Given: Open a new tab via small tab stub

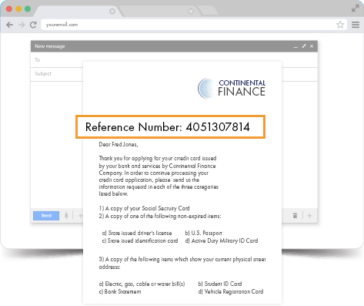Looking at the screenshot, I should (209, 11).
